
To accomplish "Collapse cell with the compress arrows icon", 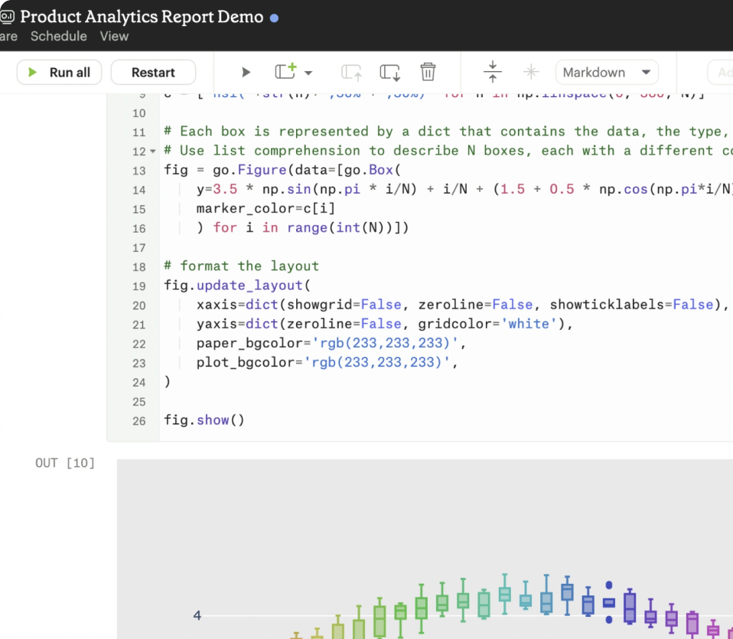I will tap(492, 71).
